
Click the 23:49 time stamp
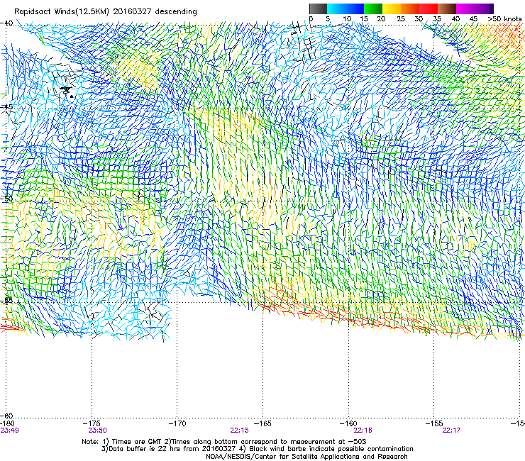10,431
